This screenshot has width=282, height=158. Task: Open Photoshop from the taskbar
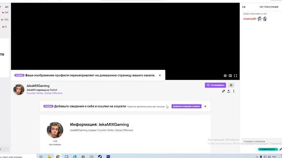[108, 157]
